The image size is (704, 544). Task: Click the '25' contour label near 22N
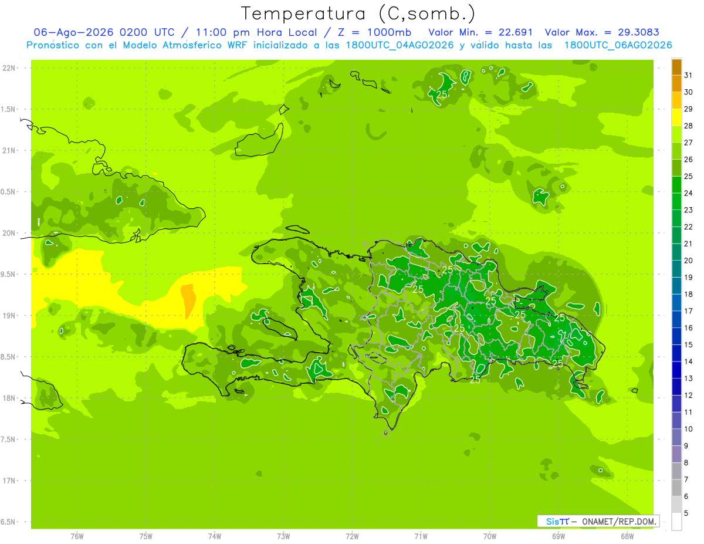coord(442,94)
